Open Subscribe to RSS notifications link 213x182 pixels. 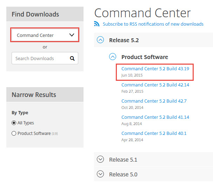153,24
